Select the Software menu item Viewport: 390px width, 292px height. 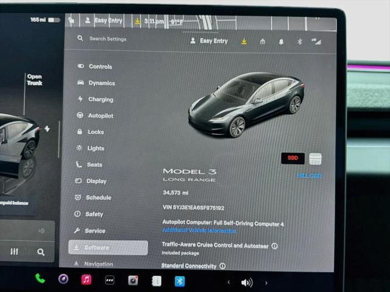click(108, 248)
